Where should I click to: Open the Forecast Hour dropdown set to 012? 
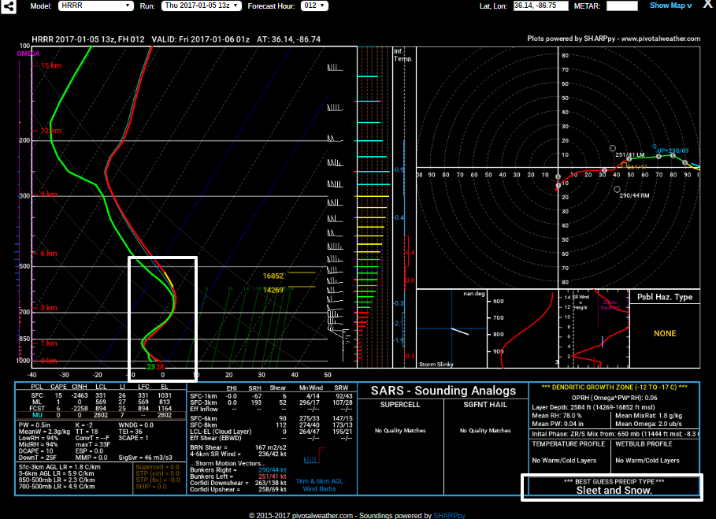point(314,6)
